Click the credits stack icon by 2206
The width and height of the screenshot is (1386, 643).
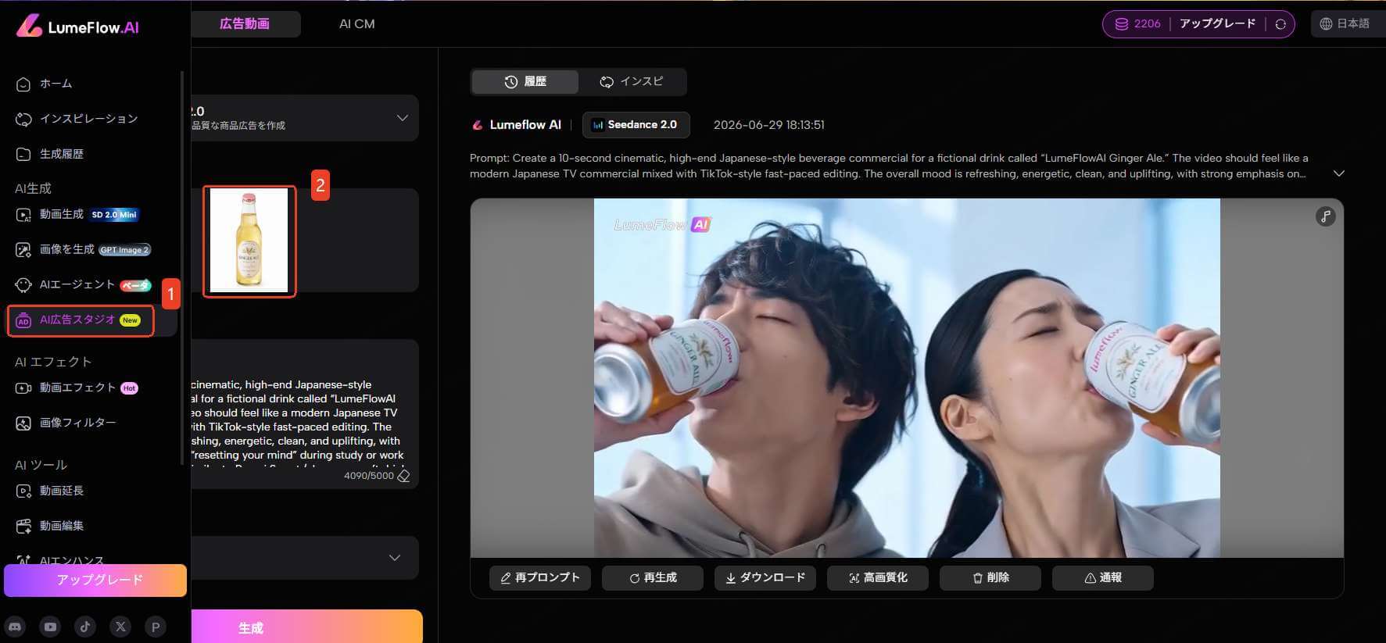click(x=1122, y=24)
